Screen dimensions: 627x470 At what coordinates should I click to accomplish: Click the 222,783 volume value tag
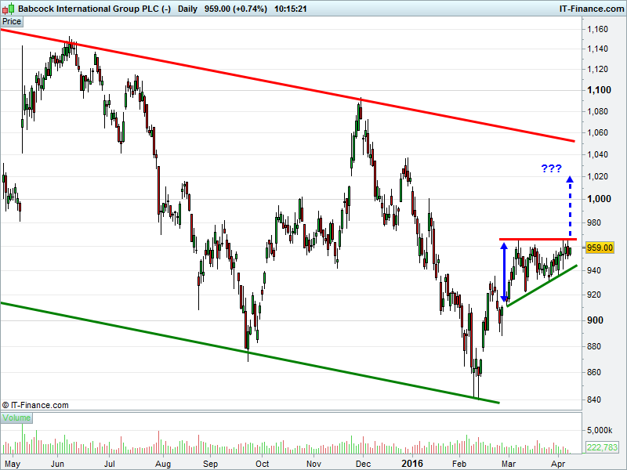click(601, 447)
